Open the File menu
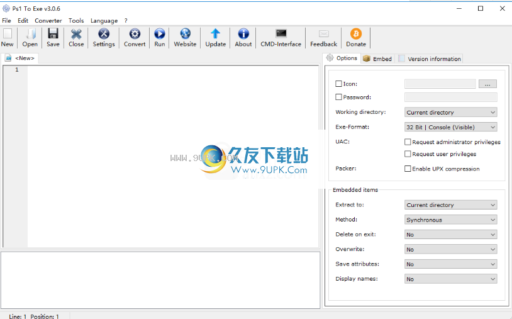Screen dimensions: 512x319 [x=6, y=21]
